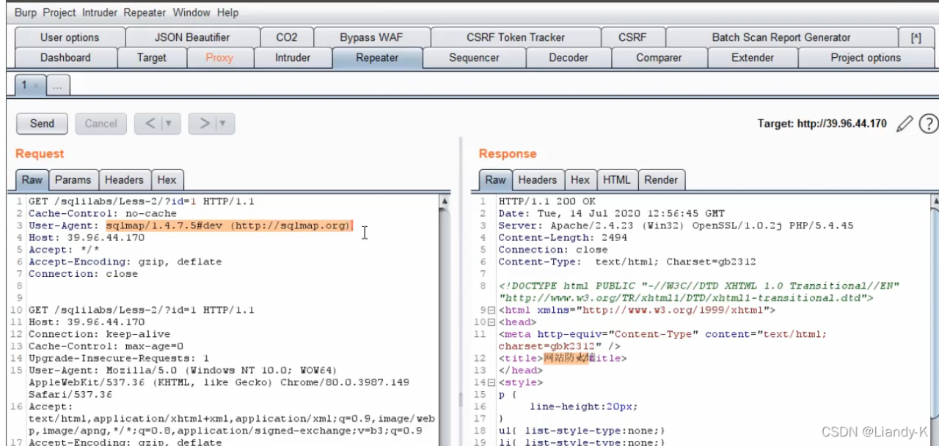Click the HTTP/1.1 200 OK status line
This screenshot has height=446, width=939.
pyautogui.click(x=547, y=201)
